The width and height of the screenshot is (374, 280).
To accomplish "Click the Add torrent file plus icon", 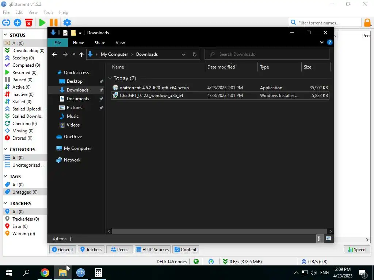I will (18, 23).
